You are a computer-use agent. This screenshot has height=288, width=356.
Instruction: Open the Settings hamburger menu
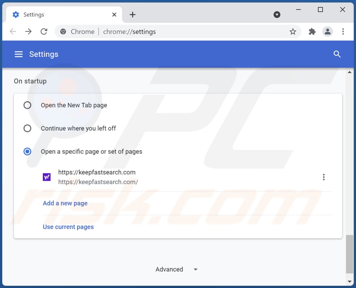tap(18, 54)
